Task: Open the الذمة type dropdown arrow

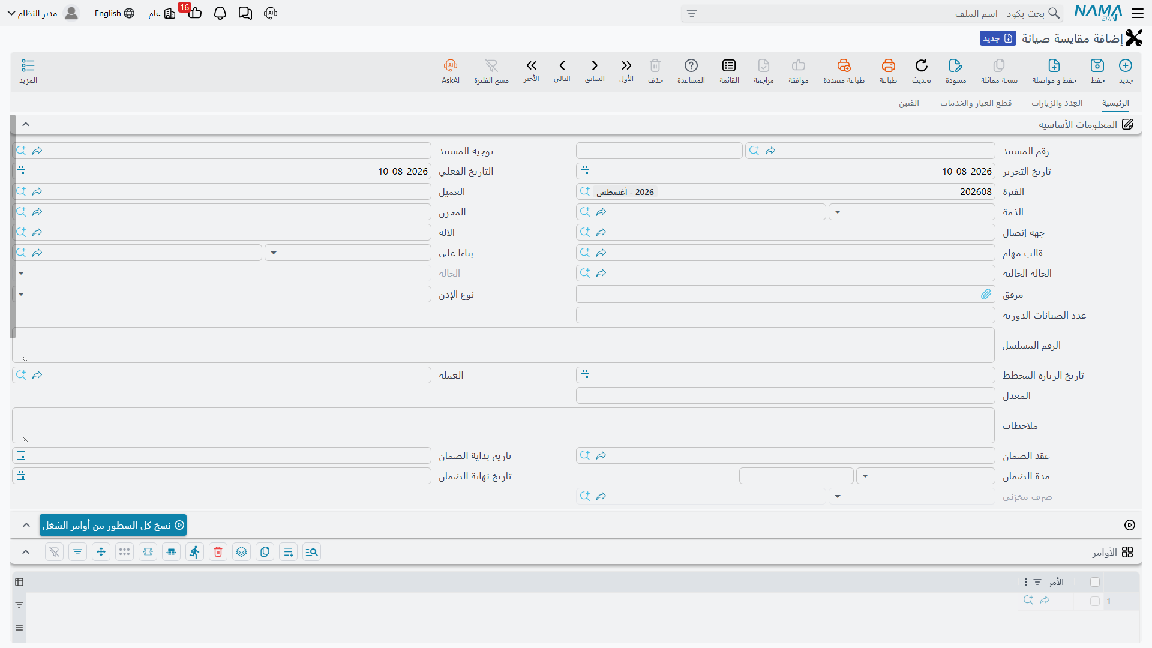Action: pyautogui.click(x=838, y=212)
